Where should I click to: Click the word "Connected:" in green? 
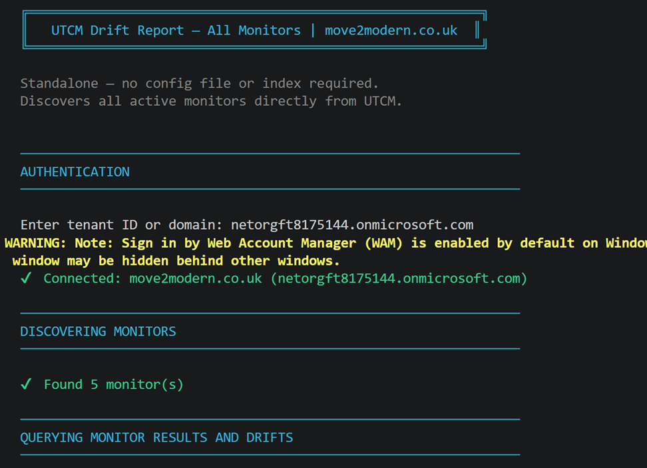(x=83, y=278)
